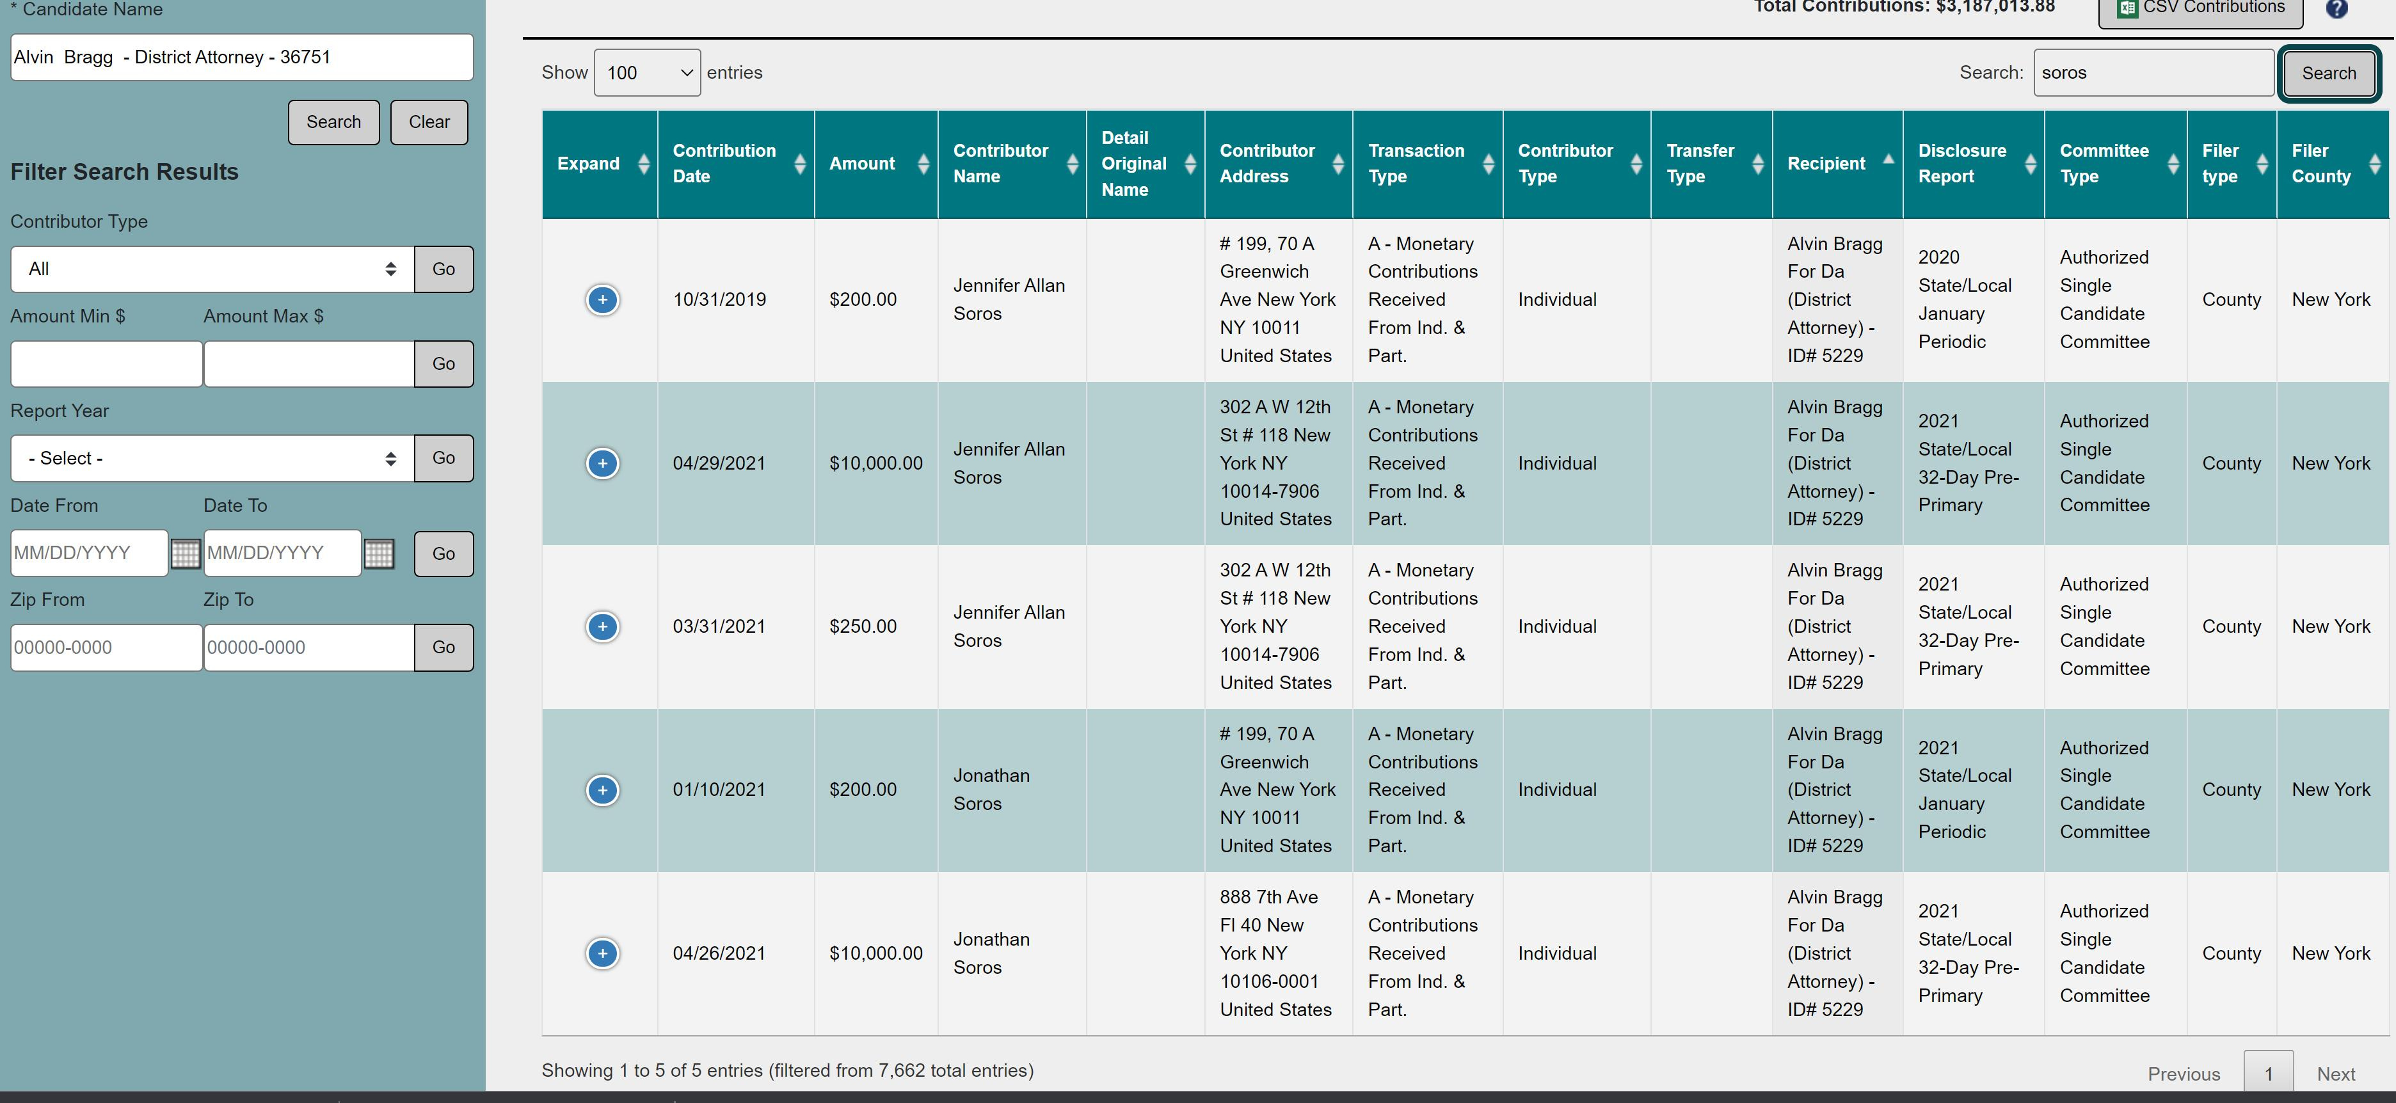Image resolution: width=2396 pixels, height=1103 pixels.
Task: Click the table Search button beside soros
Action: pyautogui.click(x=2328, y=74)
